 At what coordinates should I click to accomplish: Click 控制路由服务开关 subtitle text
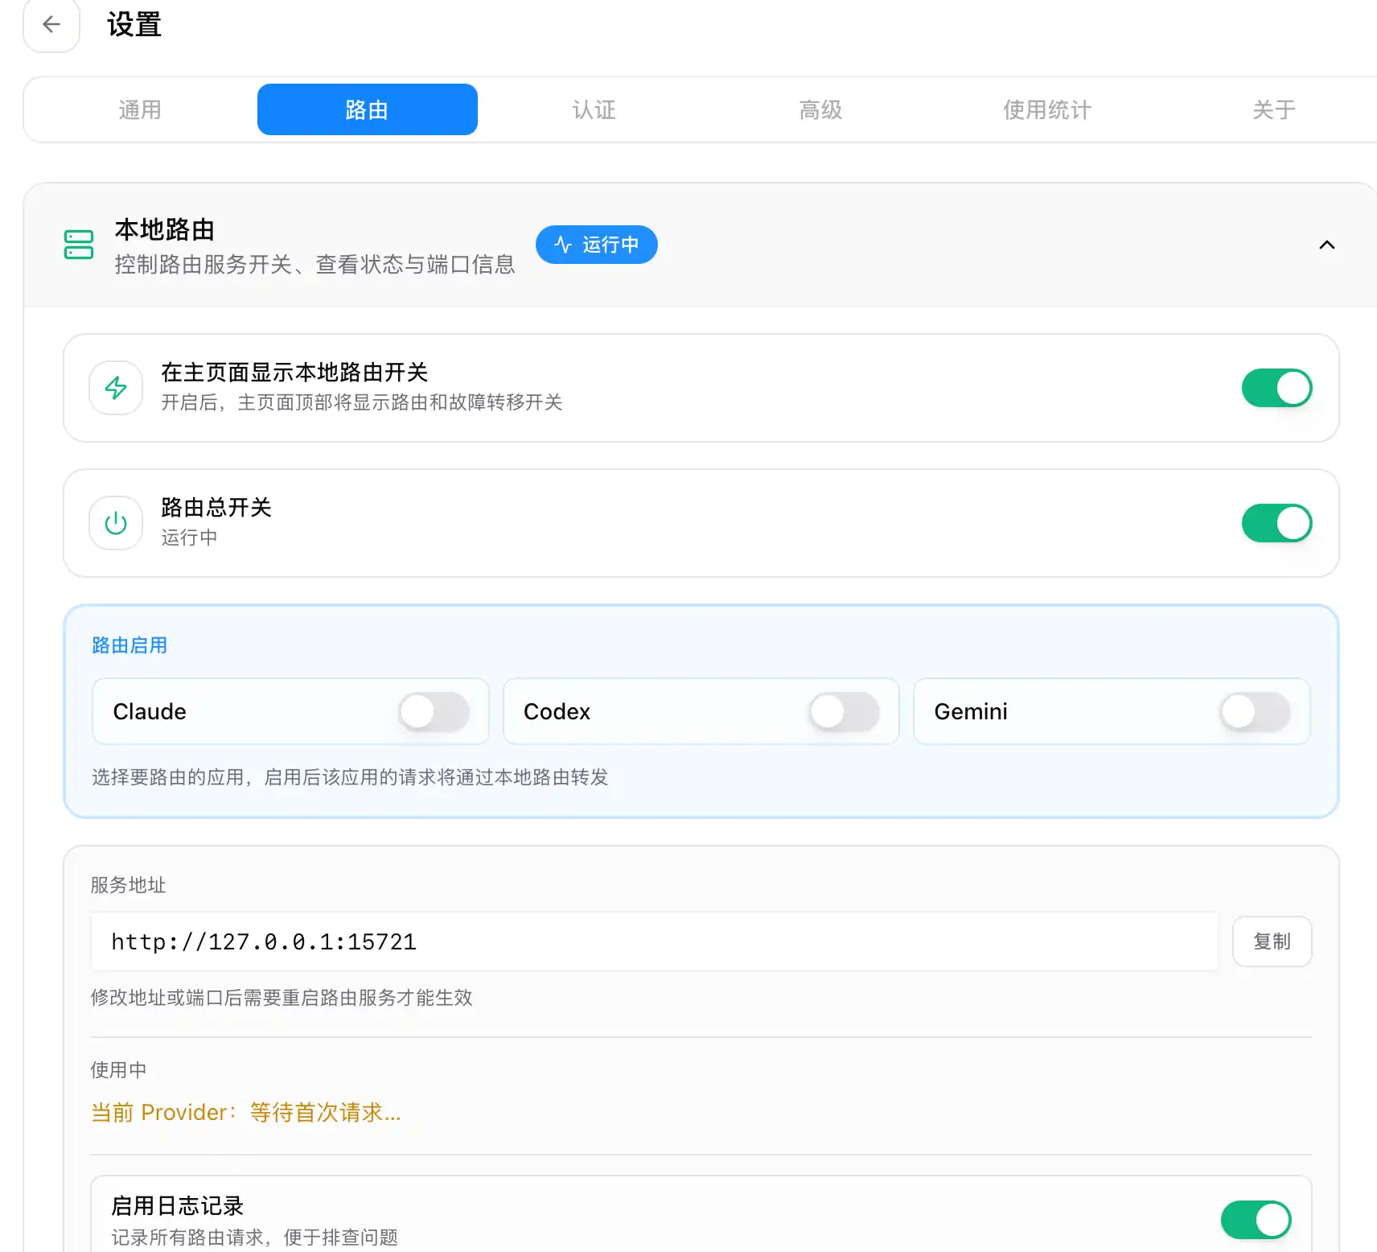click(x=314, y=265)
